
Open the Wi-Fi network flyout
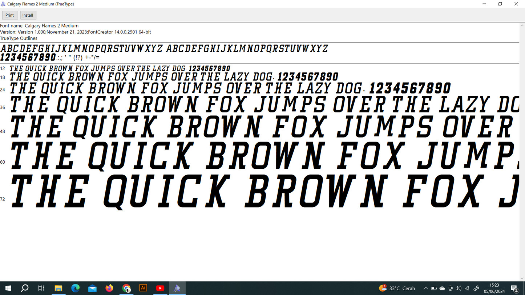(467, 288)
